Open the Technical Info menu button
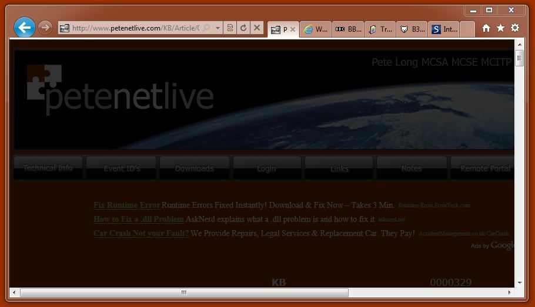 pyautogui.click(x=48, y=168)
